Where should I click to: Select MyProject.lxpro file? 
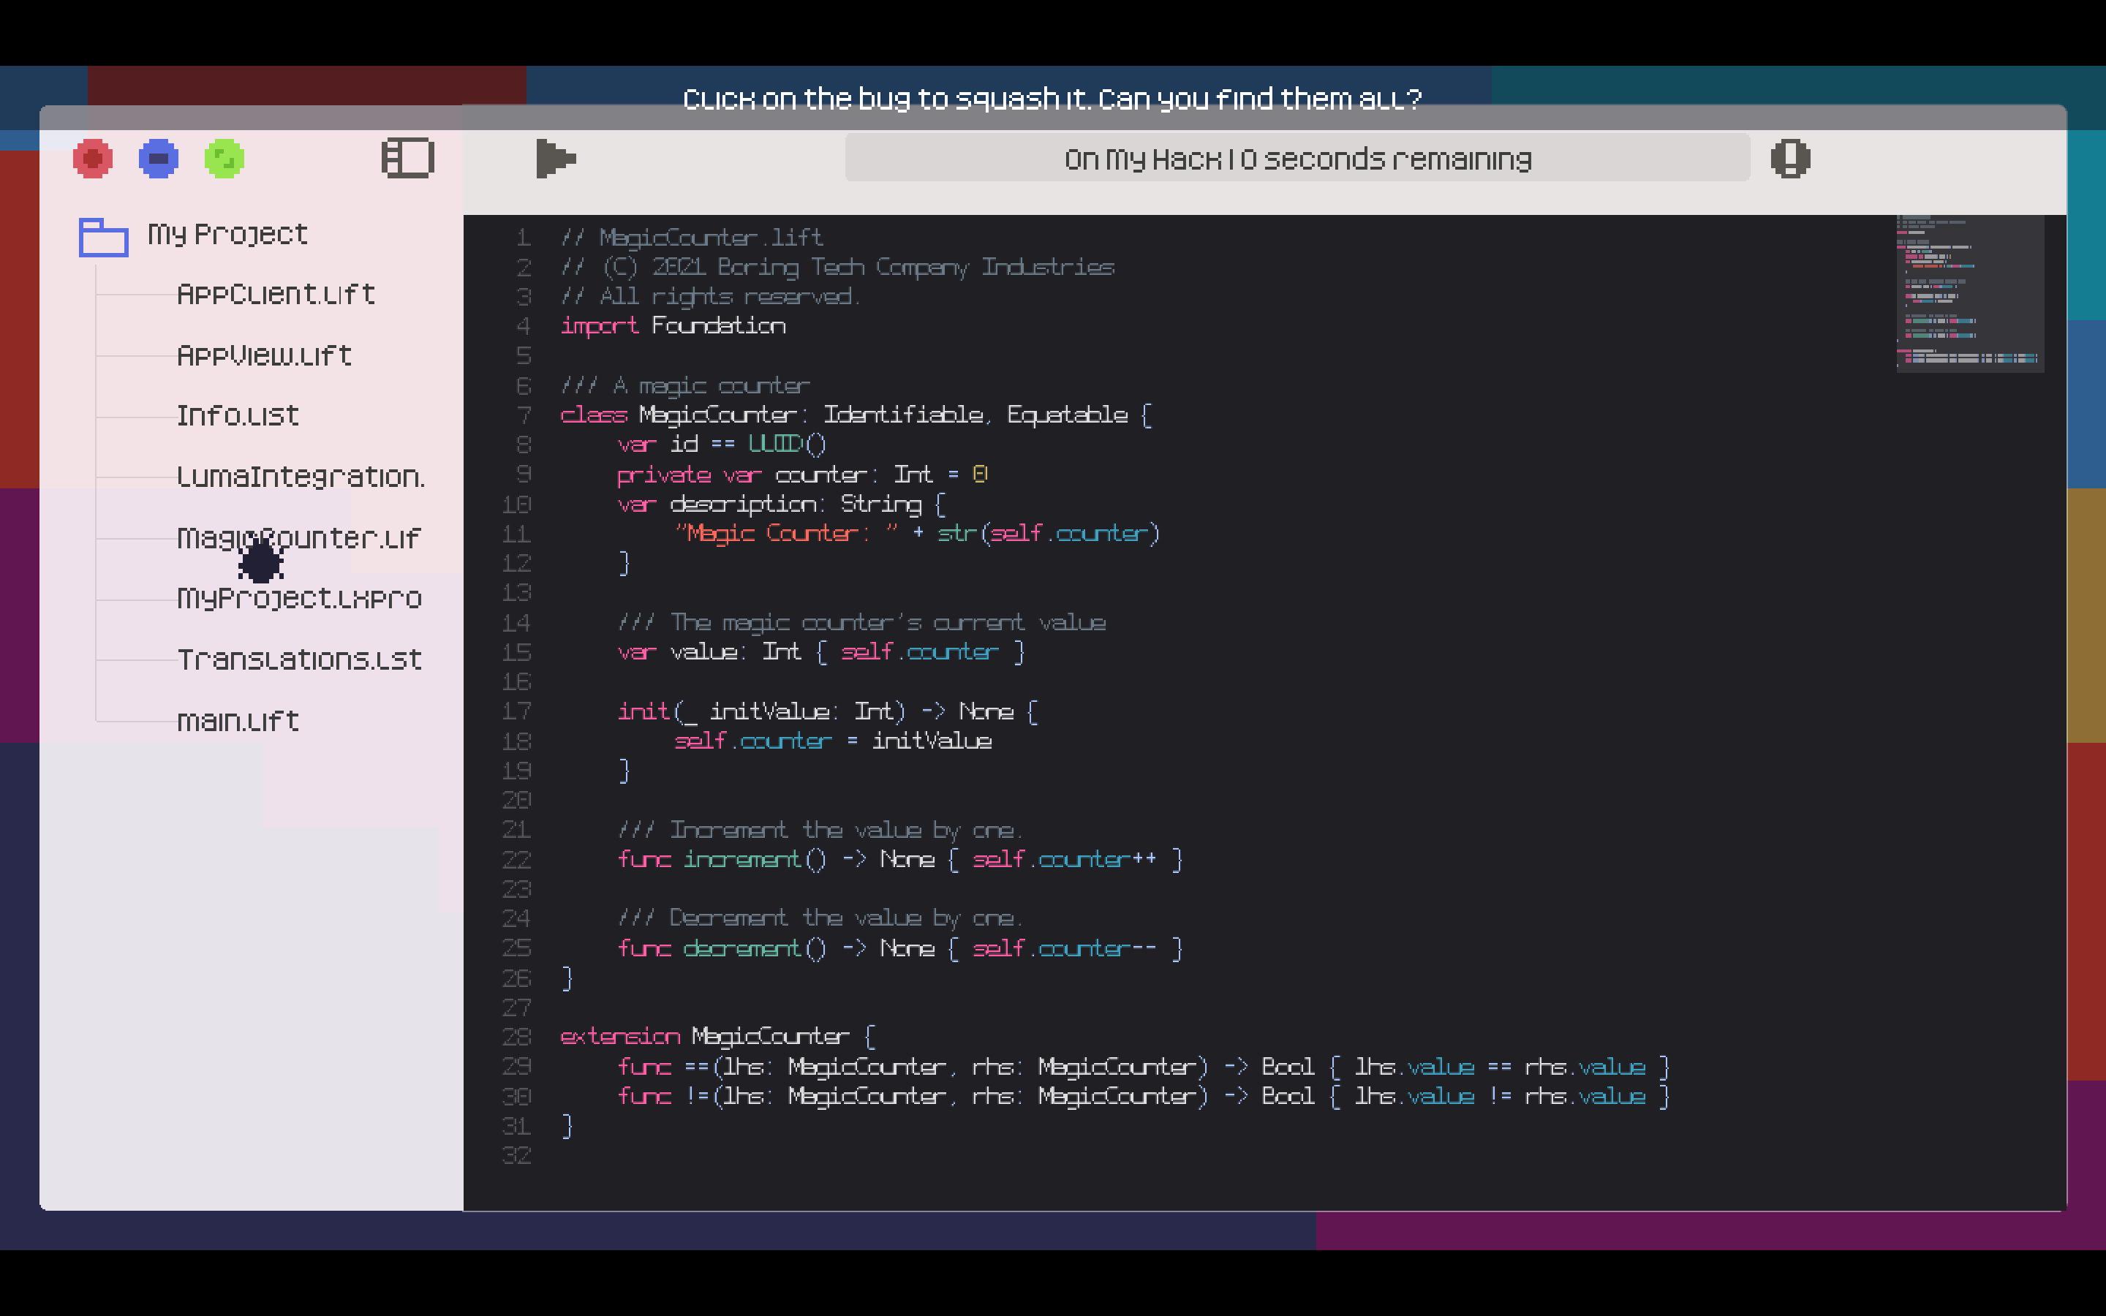(x=299, y=599)
